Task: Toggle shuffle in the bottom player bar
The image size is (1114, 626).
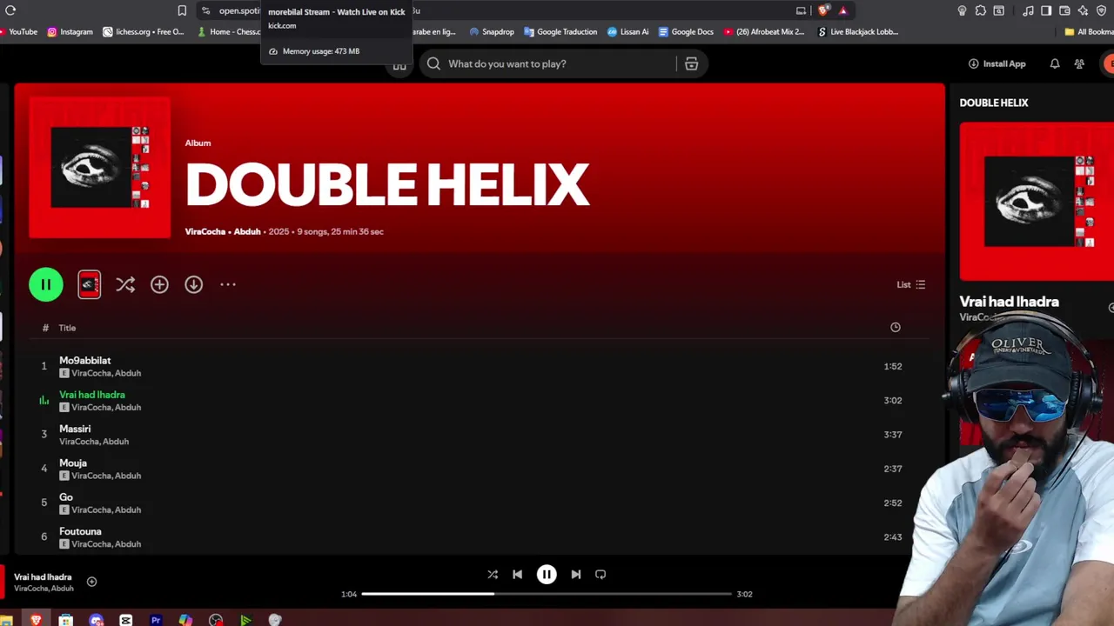Action: [493, 574]
